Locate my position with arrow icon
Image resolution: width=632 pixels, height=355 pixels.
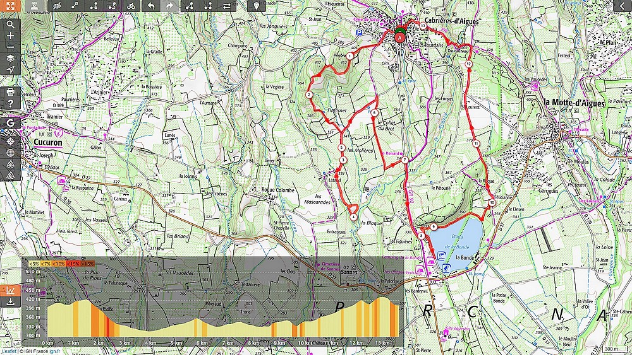11,69
